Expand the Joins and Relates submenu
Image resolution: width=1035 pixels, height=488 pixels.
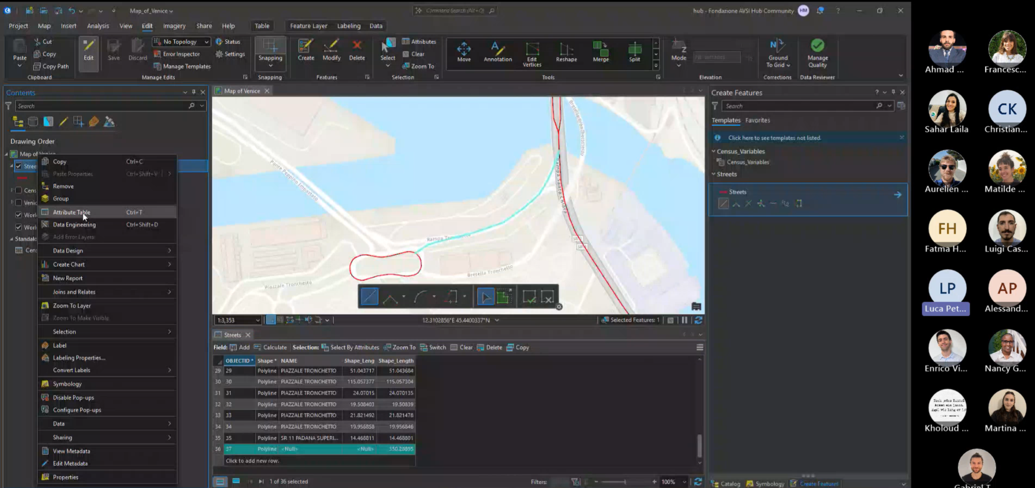click(x=107, y=292)
